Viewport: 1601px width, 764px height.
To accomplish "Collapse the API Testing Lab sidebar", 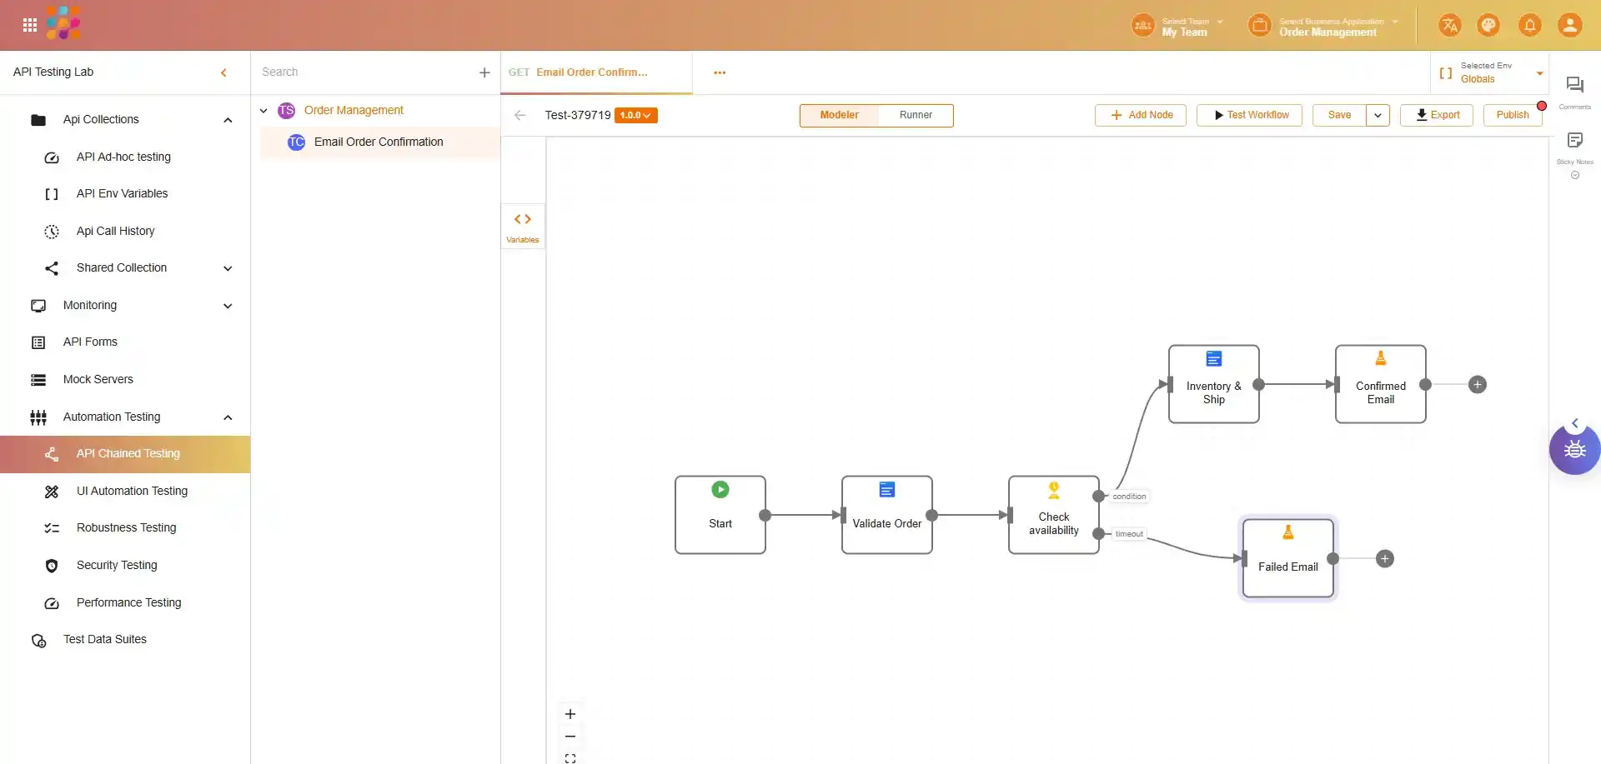I will [223, 72].
